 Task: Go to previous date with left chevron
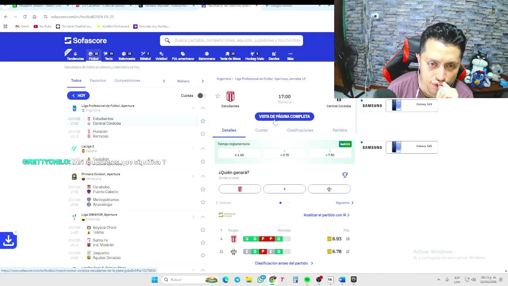coord(164,81)
